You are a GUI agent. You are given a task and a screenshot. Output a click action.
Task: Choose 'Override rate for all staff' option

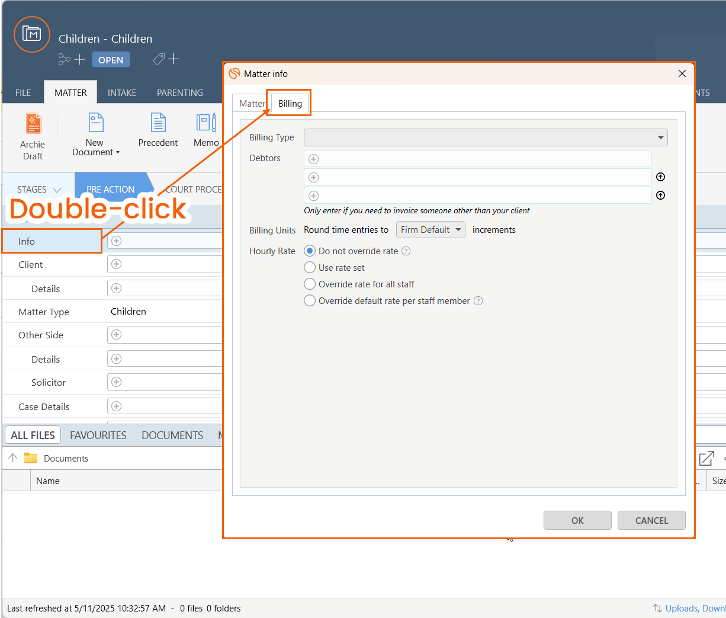tap(310, 284)
